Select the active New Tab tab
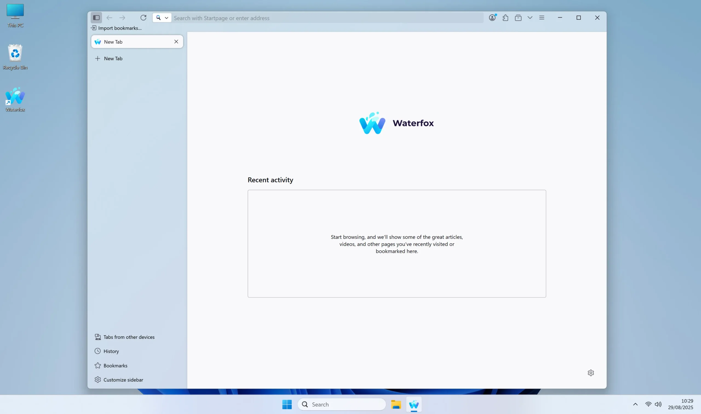 click(131, 42)
